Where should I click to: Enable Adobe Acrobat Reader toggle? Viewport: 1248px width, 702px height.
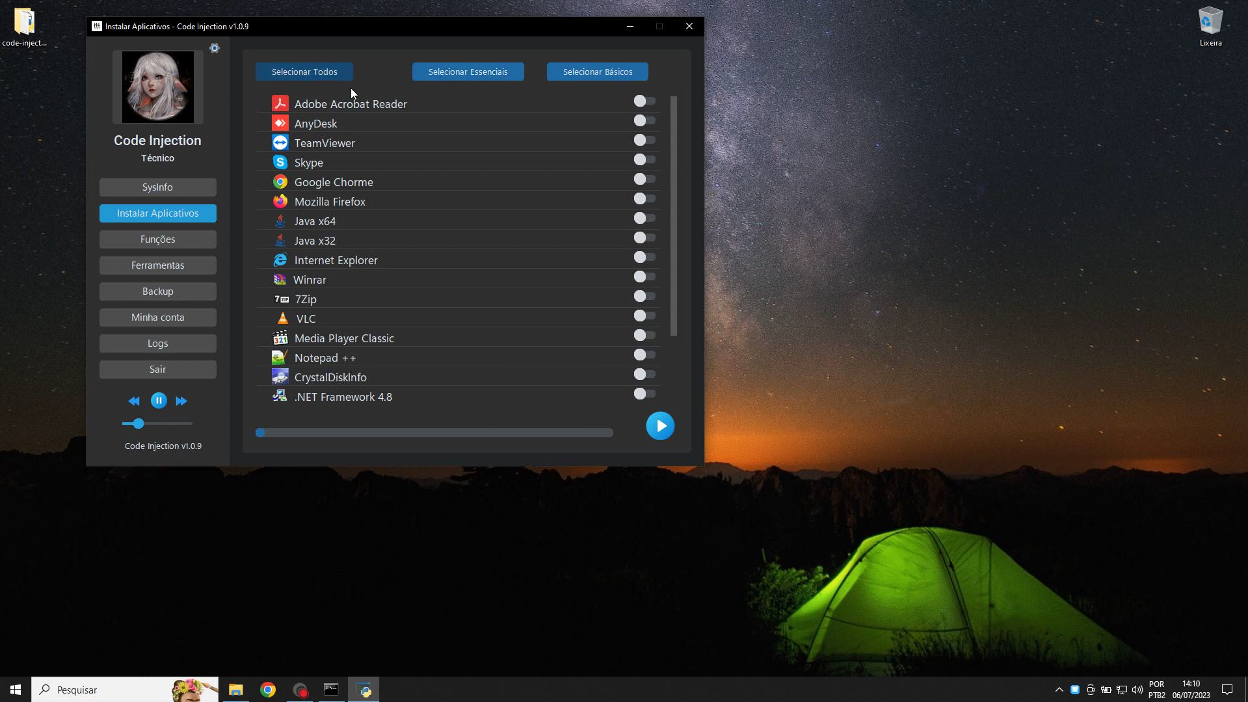644,101
